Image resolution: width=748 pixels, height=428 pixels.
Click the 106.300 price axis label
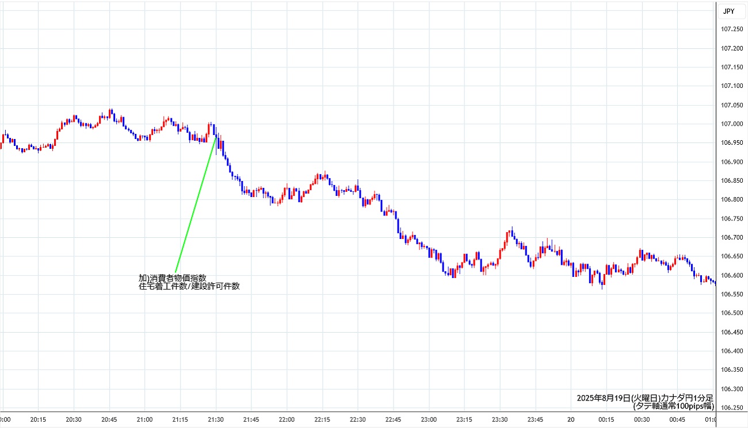click(731, 389)
